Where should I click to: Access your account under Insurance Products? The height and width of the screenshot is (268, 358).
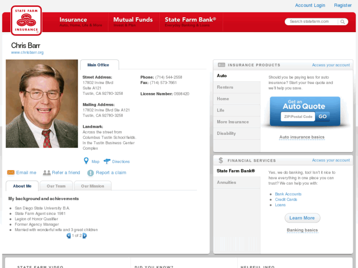[x=331, y=65]
